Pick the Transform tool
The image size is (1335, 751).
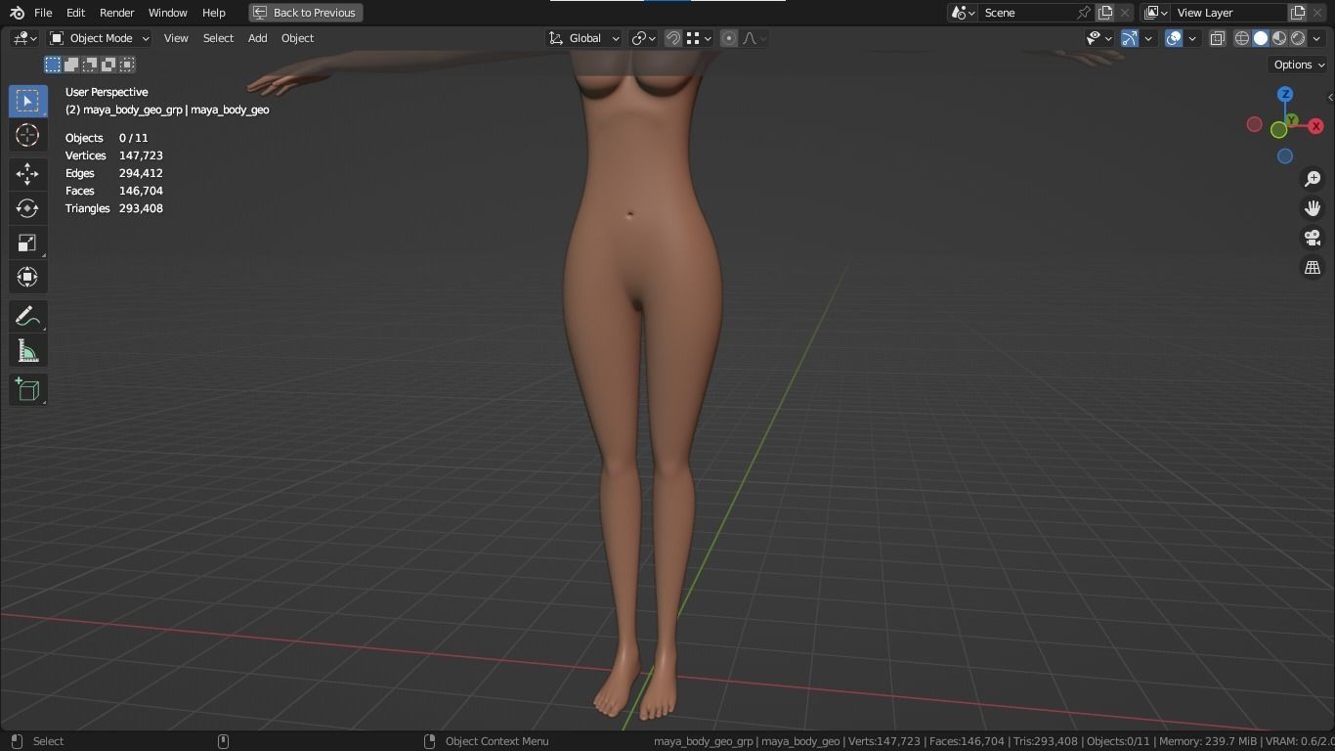27,277
